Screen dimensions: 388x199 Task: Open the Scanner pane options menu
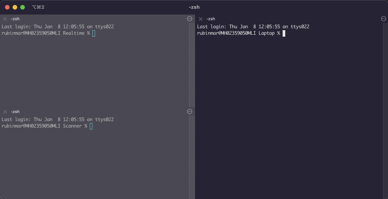(189, 112)
